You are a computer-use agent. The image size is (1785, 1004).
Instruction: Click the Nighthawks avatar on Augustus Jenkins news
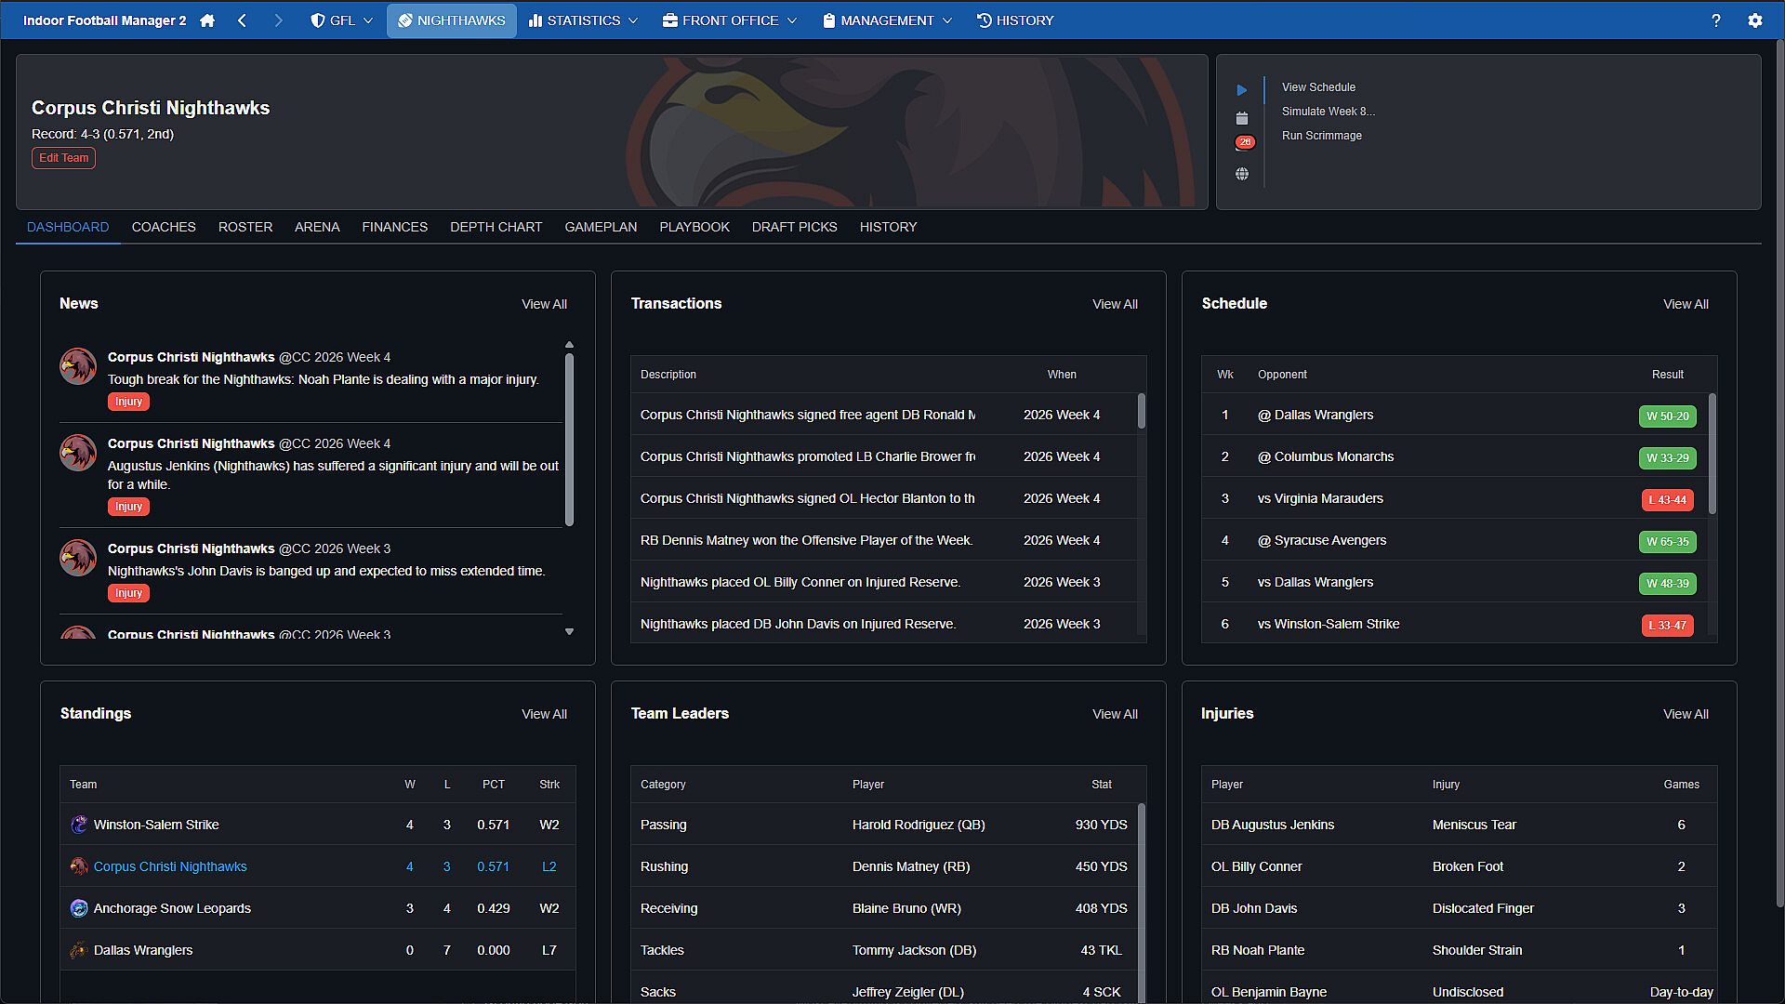pos(78,453)
